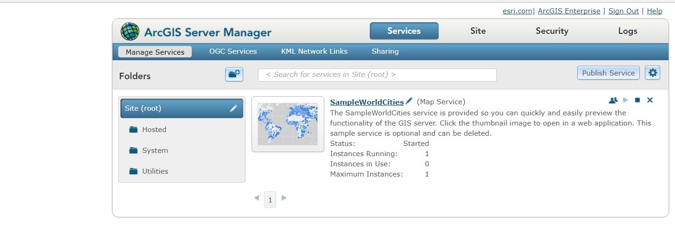
Task: Delete SampleWorldCities service X icon
Action: [x=650, y=100]
